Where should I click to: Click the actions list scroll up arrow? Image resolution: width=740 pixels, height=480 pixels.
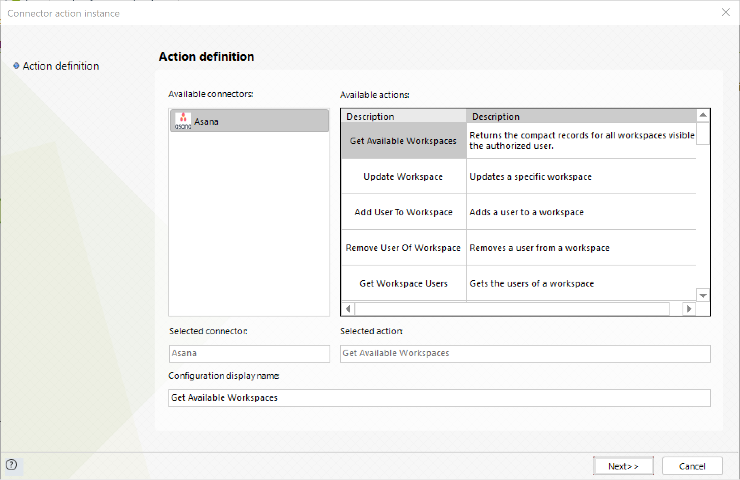point(703,115)
